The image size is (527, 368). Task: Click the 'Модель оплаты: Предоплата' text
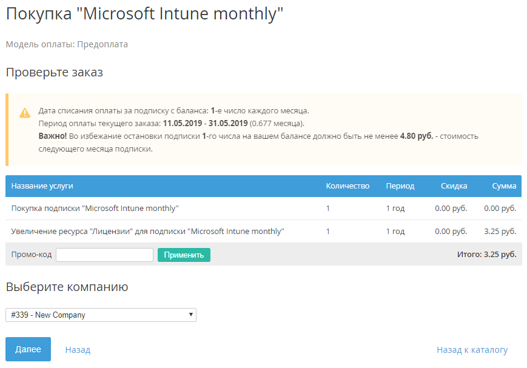[x=67, y=44]
